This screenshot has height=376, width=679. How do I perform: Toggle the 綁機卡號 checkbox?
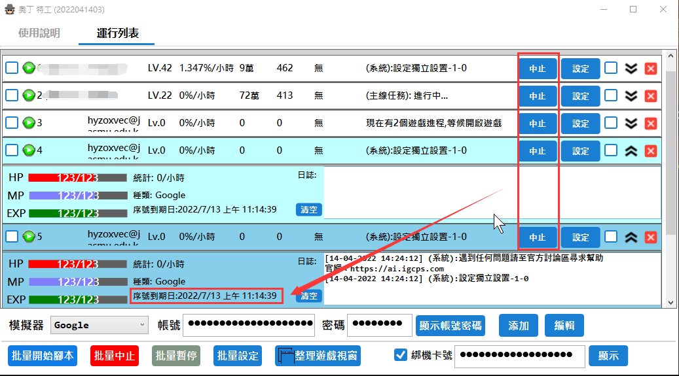pos(401,355)
